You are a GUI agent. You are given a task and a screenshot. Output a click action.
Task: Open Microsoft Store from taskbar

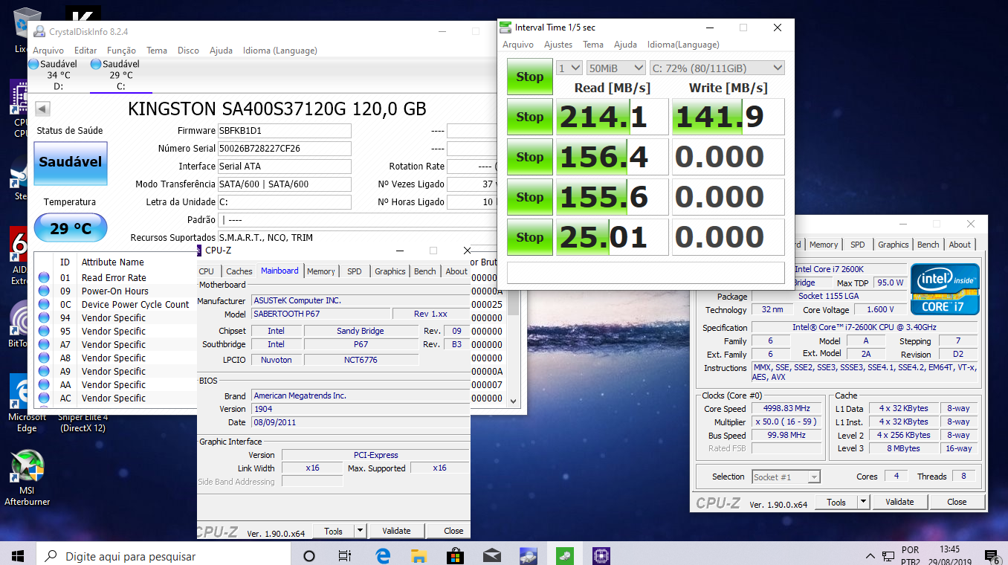click(x=456, y=556)
